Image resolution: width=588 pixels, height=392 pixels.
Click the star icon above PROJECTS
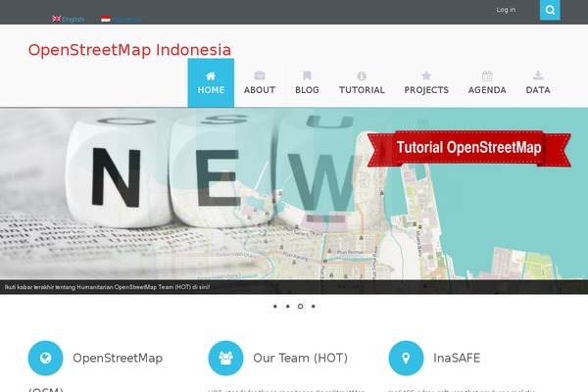click(426, 75)
